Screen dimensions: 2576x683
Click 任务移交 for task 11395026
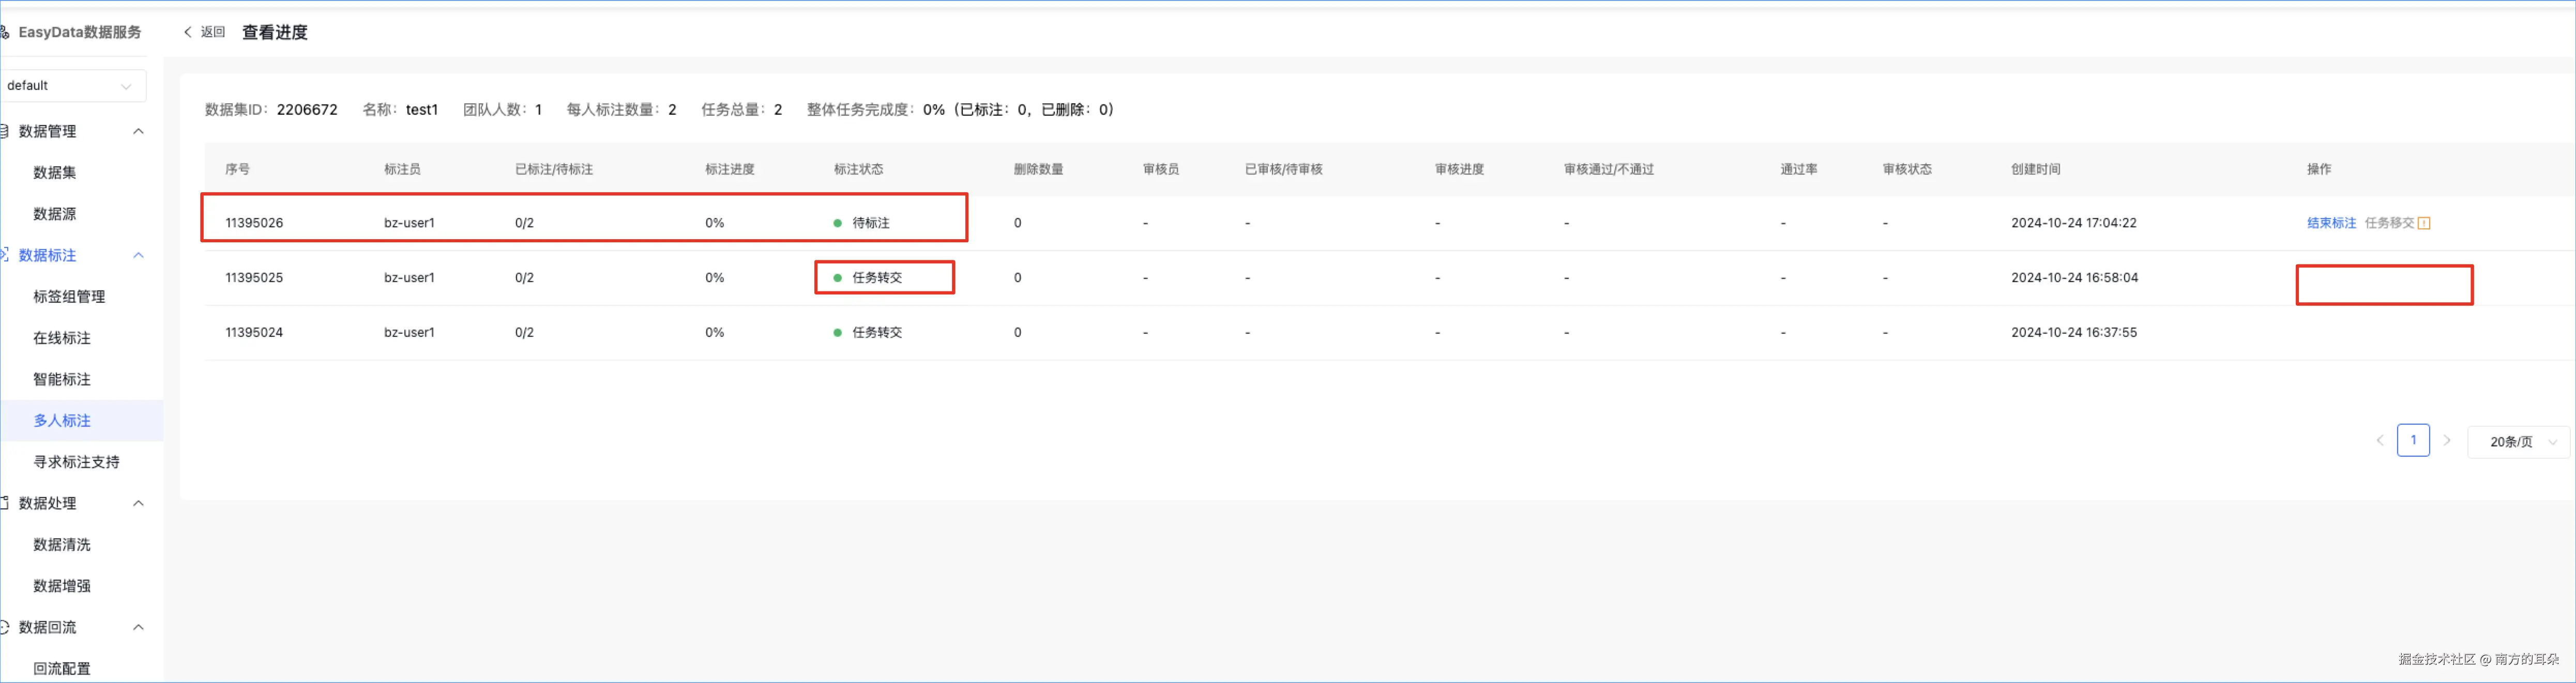pos(2389,223)
